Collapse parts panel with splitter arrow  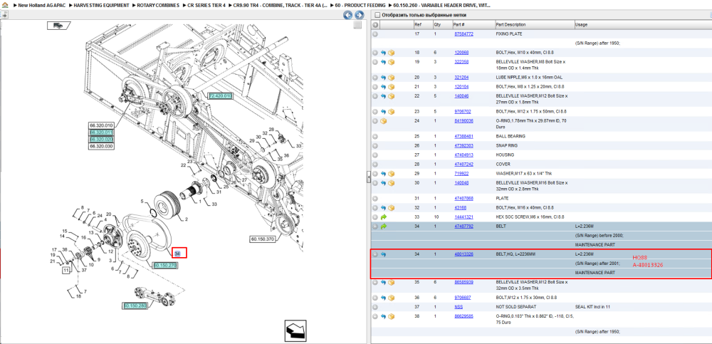(x=368, y=178)
